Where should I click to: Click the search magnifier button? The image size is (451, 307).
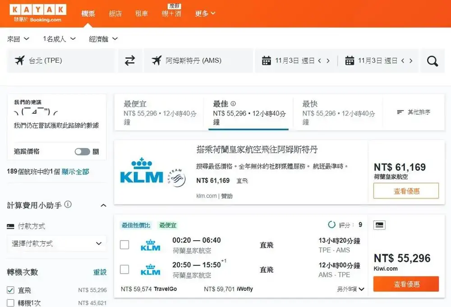(433, 61)
